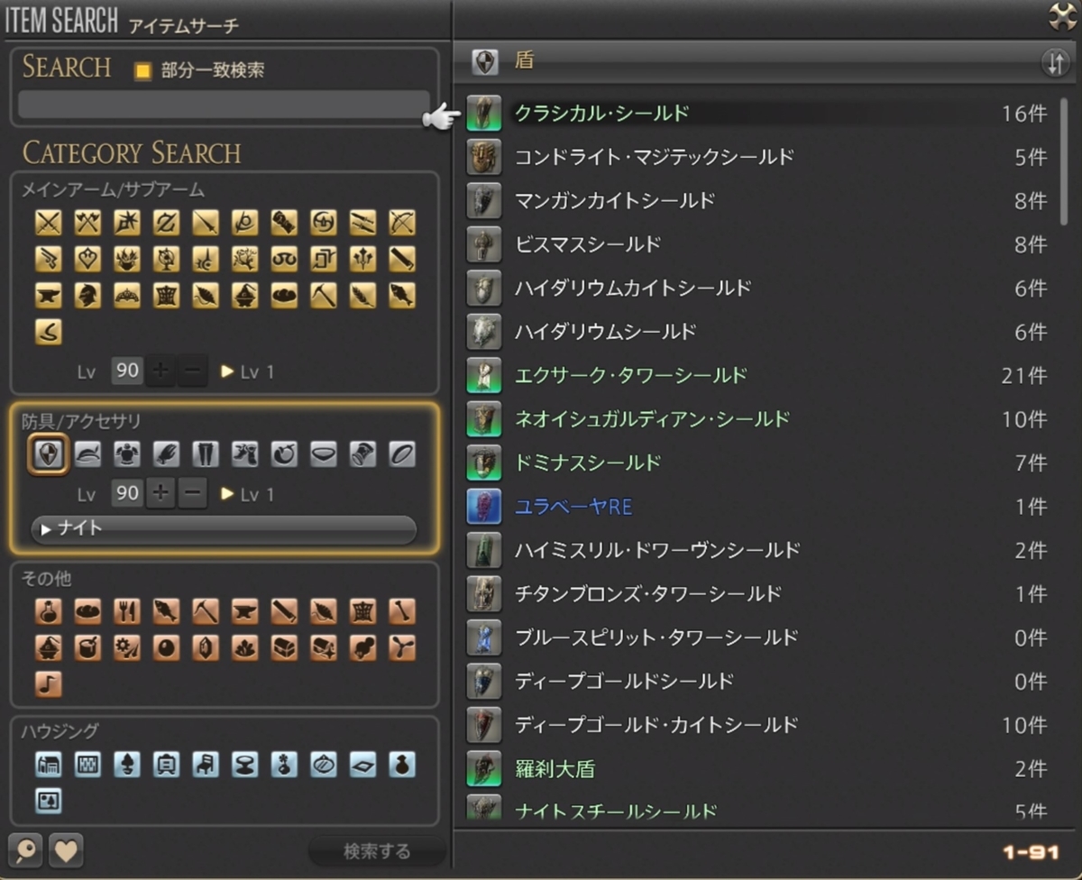Select the blue ユラベーヤRE item
This screenshot has width=1082, height=880.
759,507
